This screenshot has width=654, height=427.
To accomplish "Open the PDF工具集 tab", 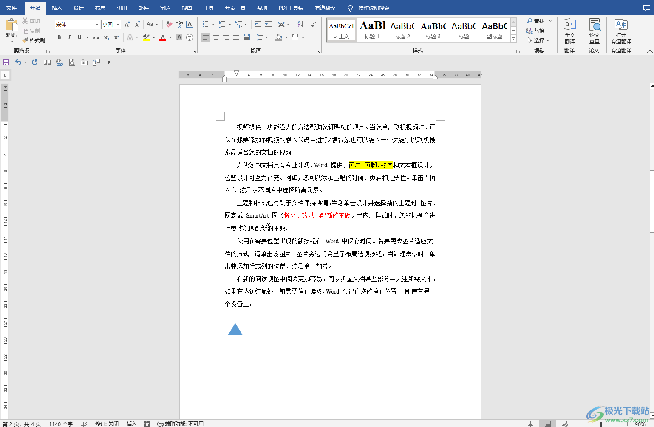I will click(291, 8).
